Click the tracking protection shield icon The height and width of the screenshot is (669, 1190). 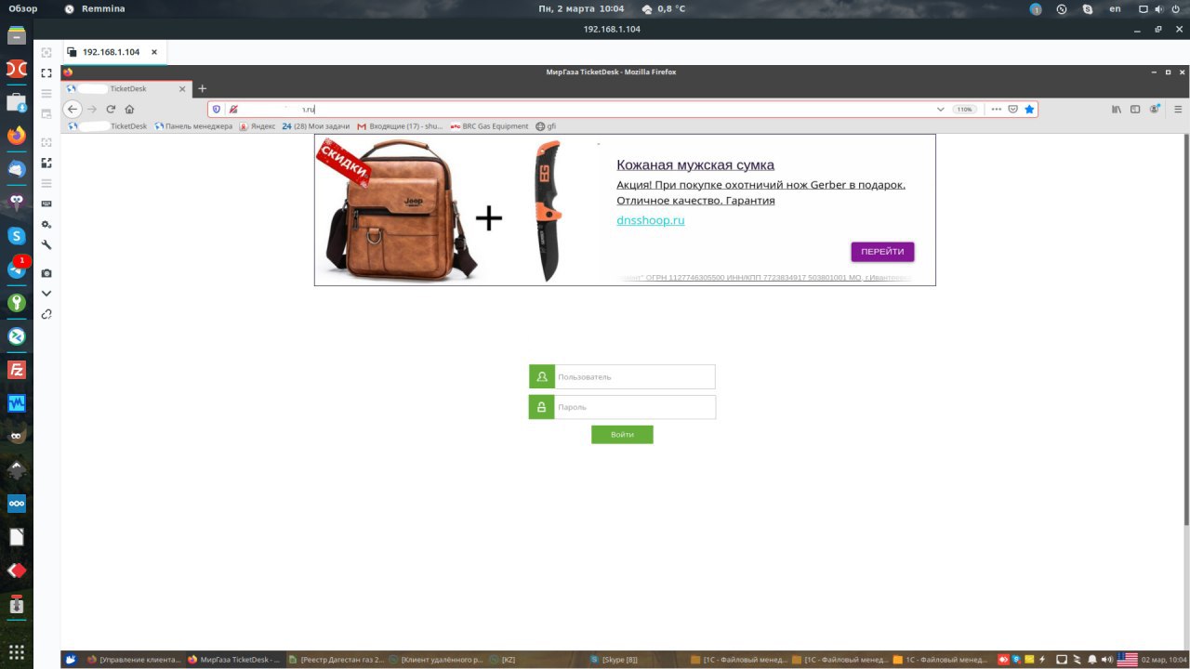(217, 109)
